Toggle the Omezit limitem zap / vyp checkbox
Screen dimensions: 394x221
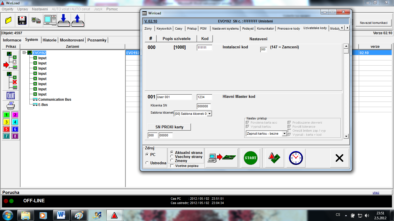(289, 131)
